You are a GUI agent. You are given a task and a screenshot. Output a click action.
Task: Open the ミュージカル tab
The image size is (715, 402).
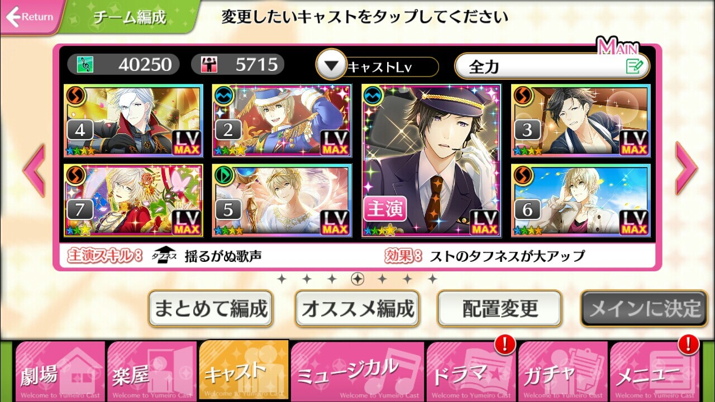[357, 371]
